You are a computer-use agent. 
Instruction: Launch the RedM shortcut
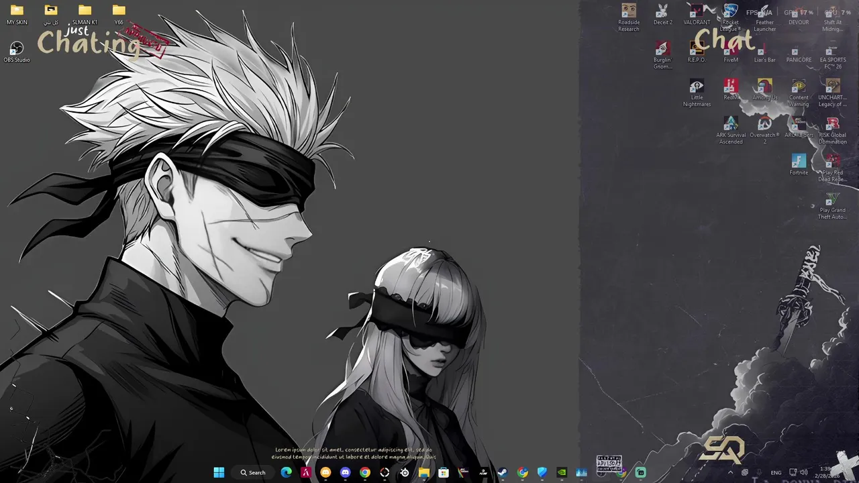point(731,90)
